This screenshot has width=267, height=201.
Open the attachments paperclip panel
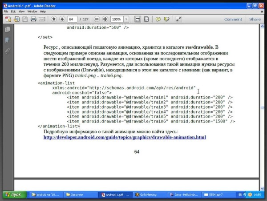pos(7,51)
